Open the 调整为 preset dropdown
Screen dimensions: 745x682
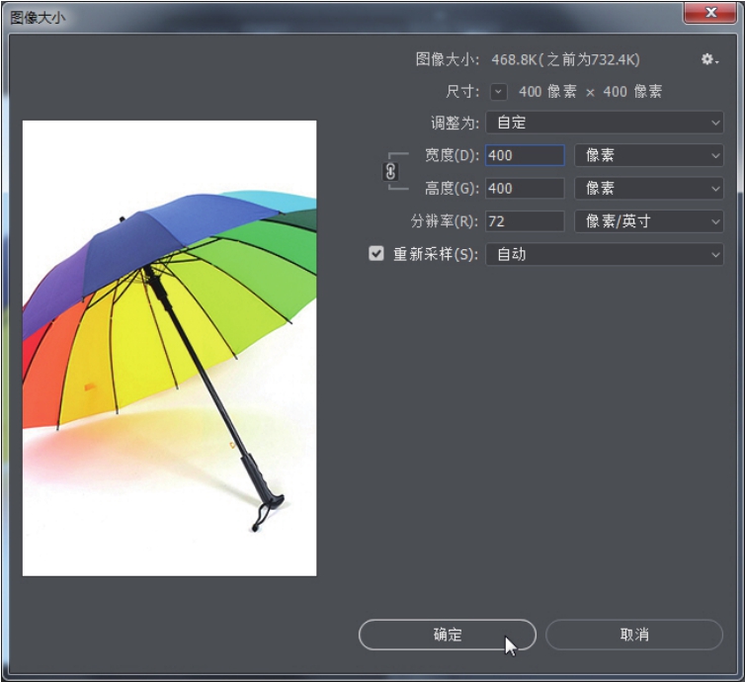(x=605, y=123)
